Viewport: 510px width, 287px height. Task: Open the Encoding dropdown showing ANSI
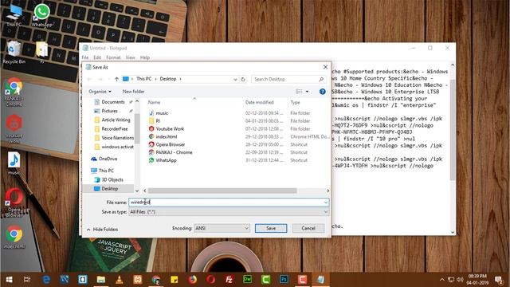(x=222, y=228)
